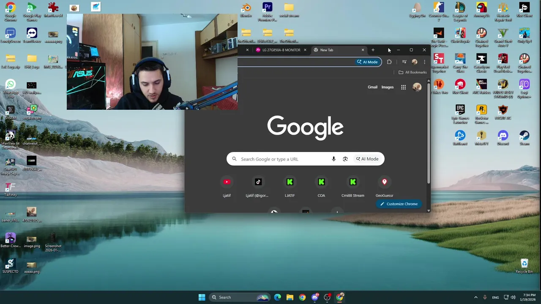Open media controls icon in Chrome toolbar
541x304 pixels.
(x=404, y=62)
